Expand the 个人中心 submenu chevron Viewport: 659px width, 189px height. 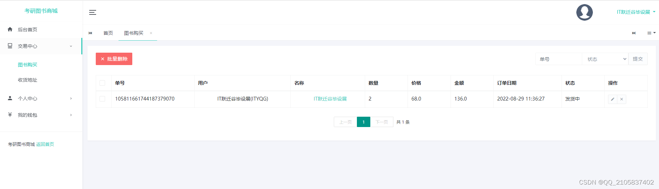(71, 98)
